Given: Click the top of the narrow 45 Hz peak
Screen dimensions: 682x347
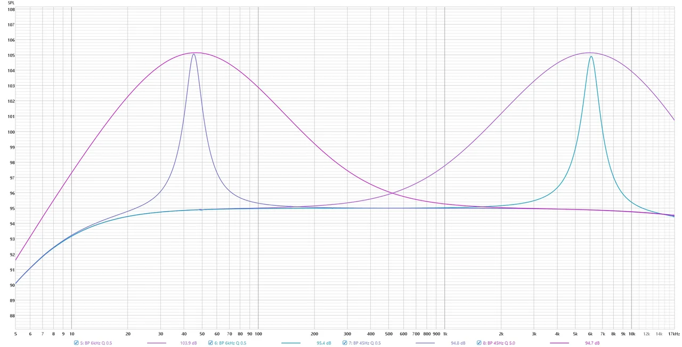Looking at the screenshot, I should click(194, 54).
